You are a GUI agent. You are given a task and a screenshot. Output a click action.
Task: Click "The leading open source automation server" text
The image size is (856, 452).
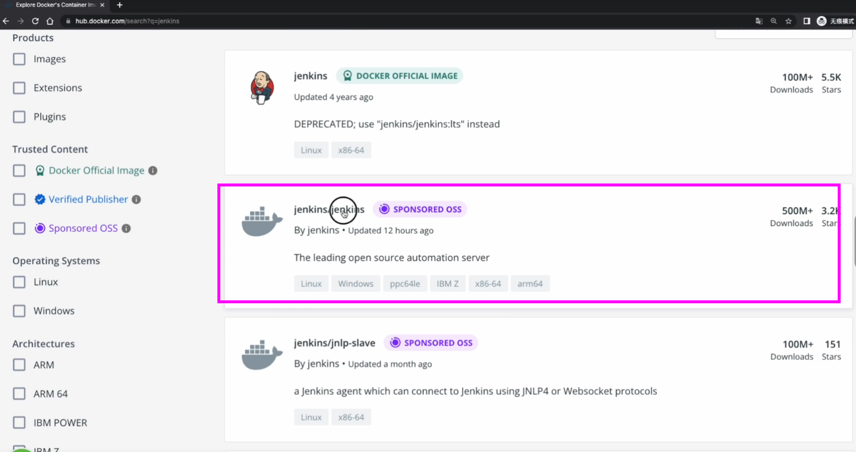[392, 258]
